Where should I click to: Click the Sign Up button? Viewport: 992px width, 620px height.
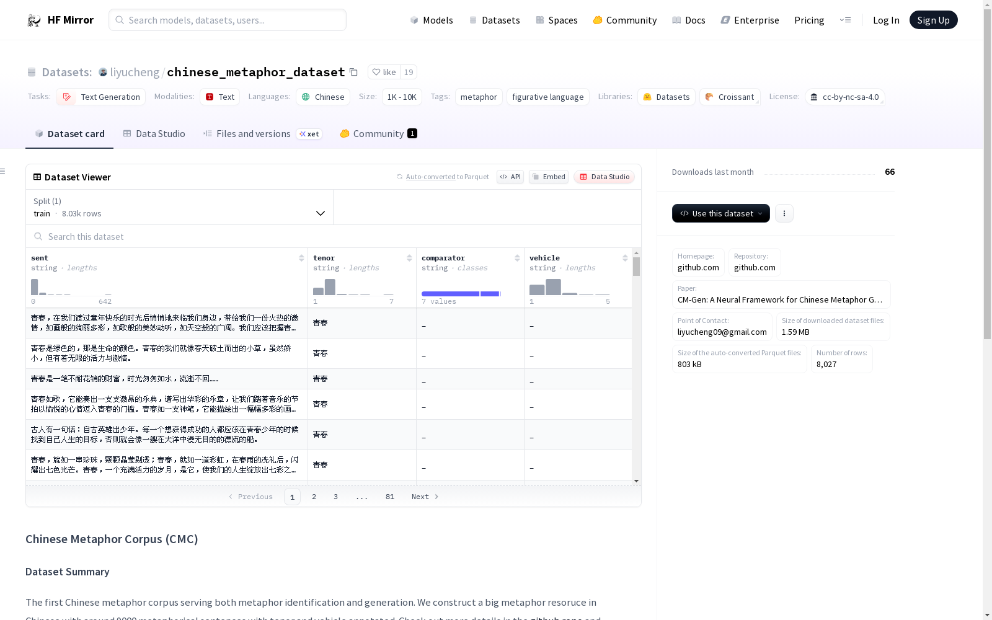click(933, 20)
